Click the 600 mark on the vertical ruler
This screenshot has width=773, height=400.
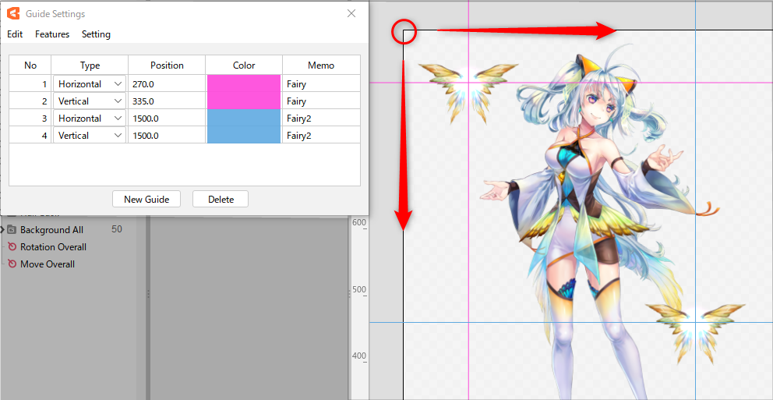point(359,222)
